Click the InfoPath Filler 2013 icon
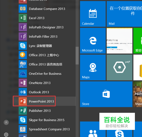Viewport: 142px width, 137px height. [23, 36]
